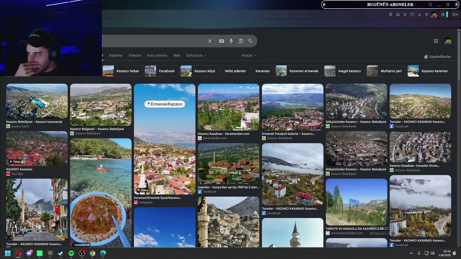Open the Google account profile picture
The height and width of the screenshot is (259, 461).
coord(448,41)
